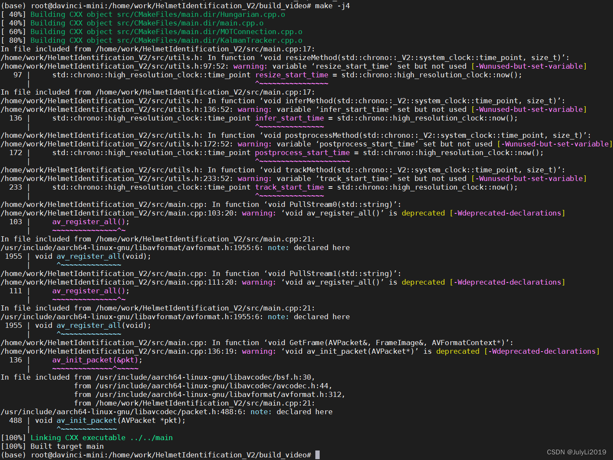
Task: Click the utils.h:172:52 warning path
Action: [117, 144]
